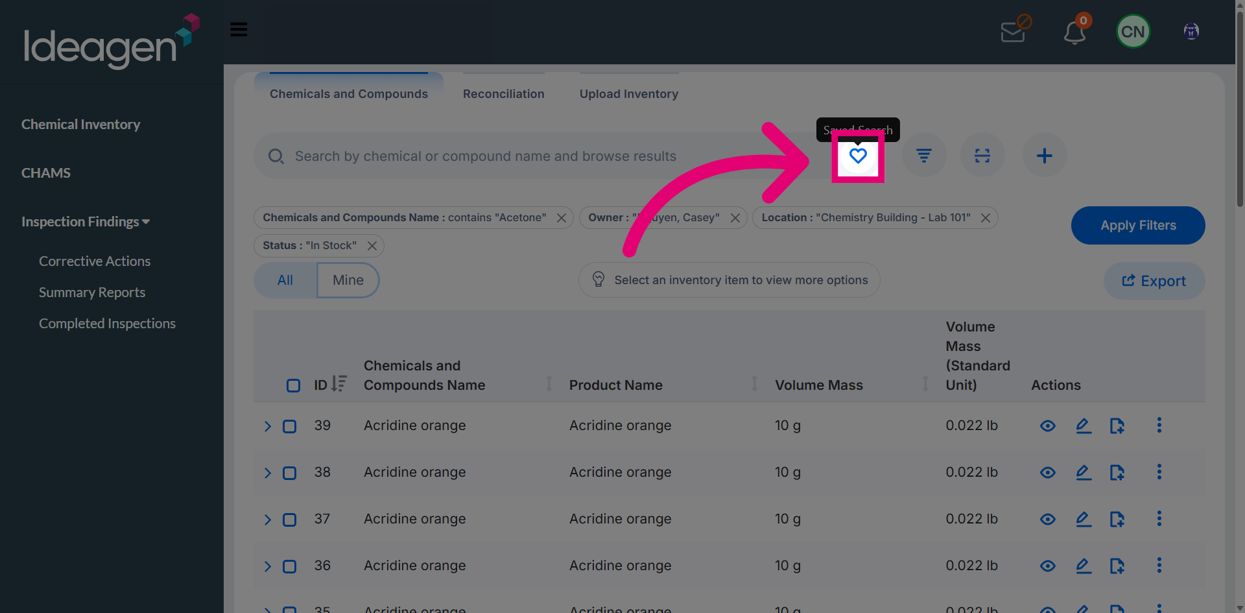Switch list to Mine items

pos(348,280)
